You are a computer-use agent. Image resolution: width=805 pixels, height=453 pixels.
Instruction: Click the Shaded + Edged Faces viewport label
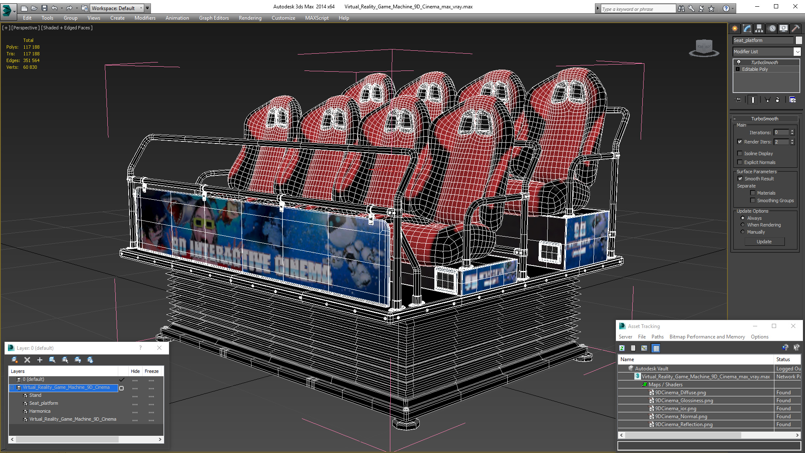coord(67,28)
